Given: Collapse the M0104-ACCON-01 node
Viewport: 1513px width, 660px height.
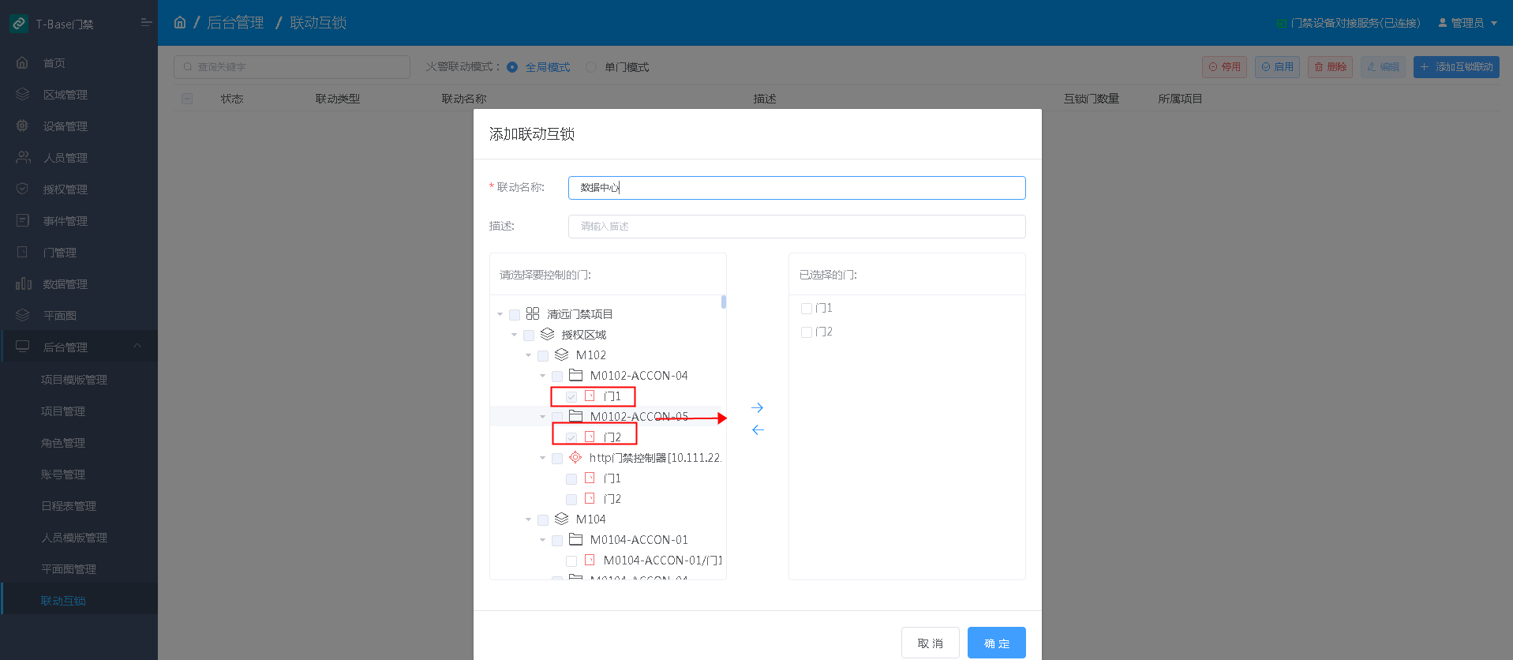Looking at the screenshot, I should (542, 540).
